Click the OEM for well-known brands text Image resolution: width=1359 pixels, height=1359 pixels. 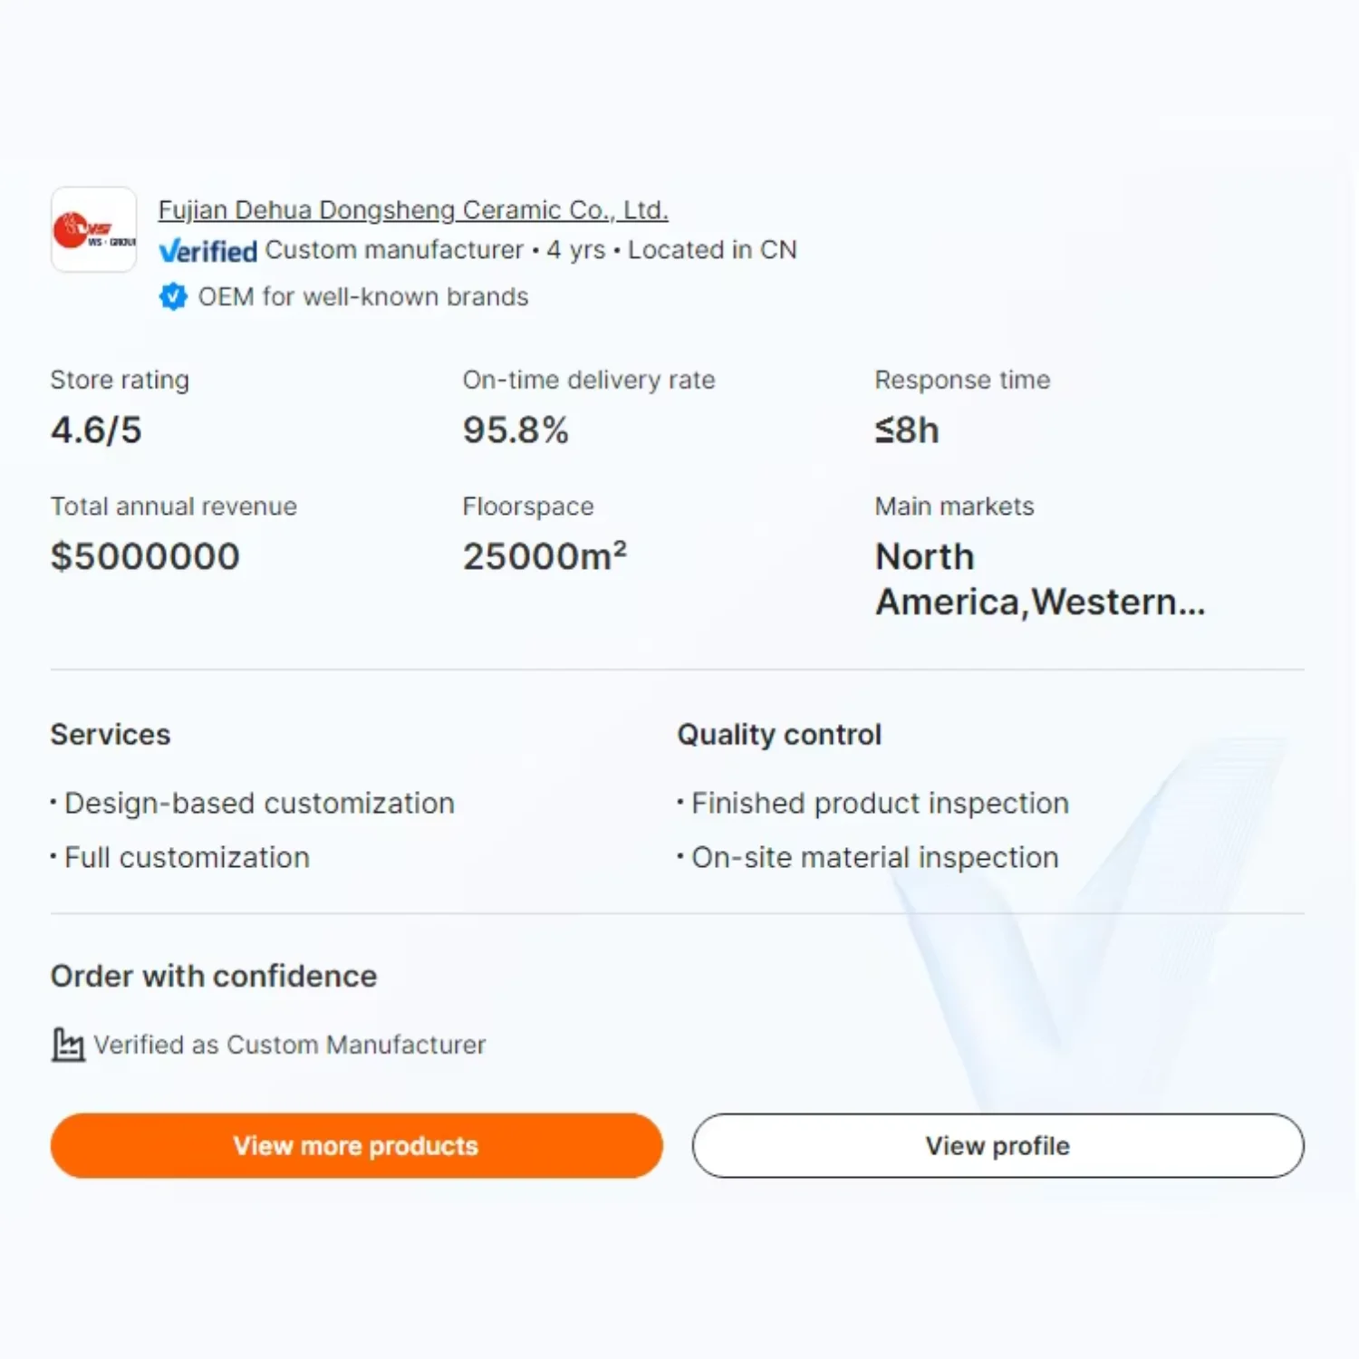(x=363, y=297)
